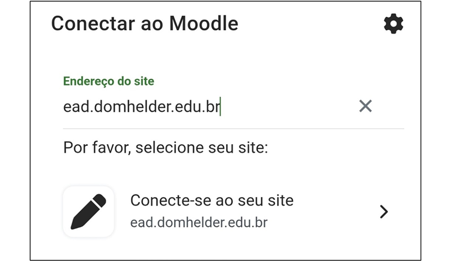Click the pencil site icon

89,212
